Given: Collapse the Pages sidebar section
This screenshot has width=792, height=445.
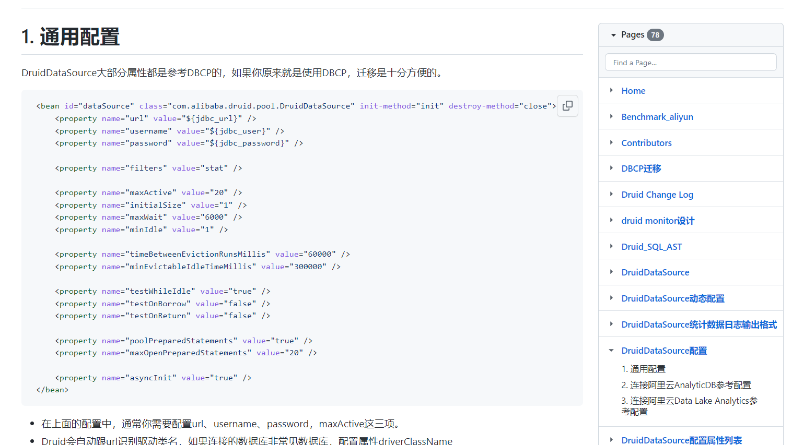Looking at the screenshot, I should (613, 35).
